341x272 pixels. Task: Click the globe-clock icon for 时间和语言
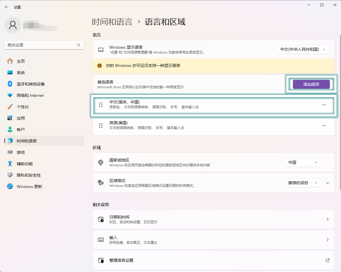coord(10,141)
